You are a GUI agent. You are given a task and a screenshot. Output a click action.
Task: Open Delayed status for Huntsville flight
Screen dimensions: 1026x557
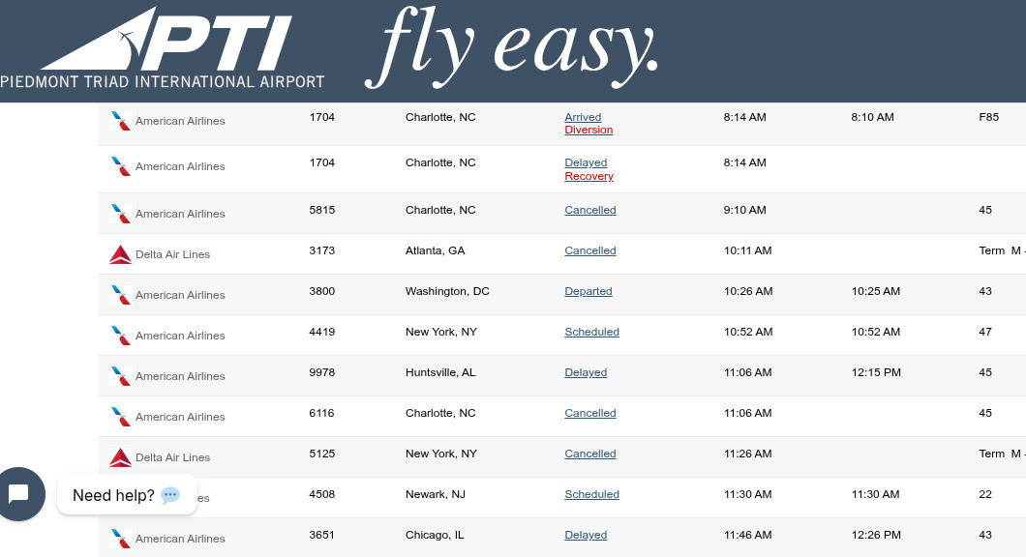586,372
